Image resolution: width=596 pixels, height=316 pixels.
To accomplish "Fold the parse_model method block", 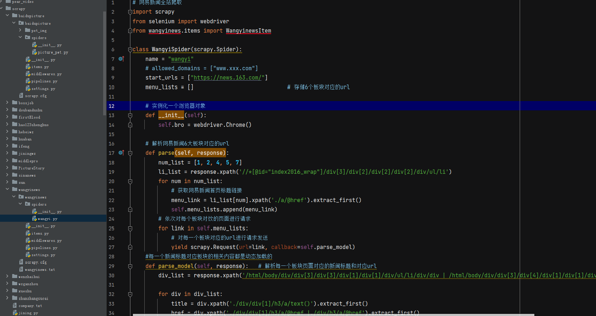I will click(x=130, y=266).
